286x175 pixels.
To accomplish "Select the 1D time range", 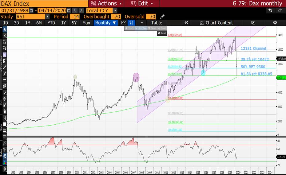I will tap(6, 23).
